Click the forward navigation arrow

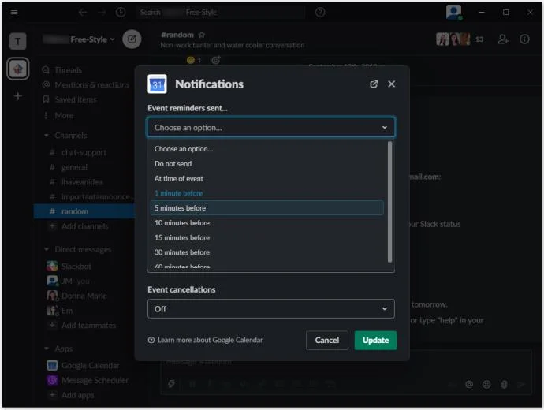click(102, 13)
